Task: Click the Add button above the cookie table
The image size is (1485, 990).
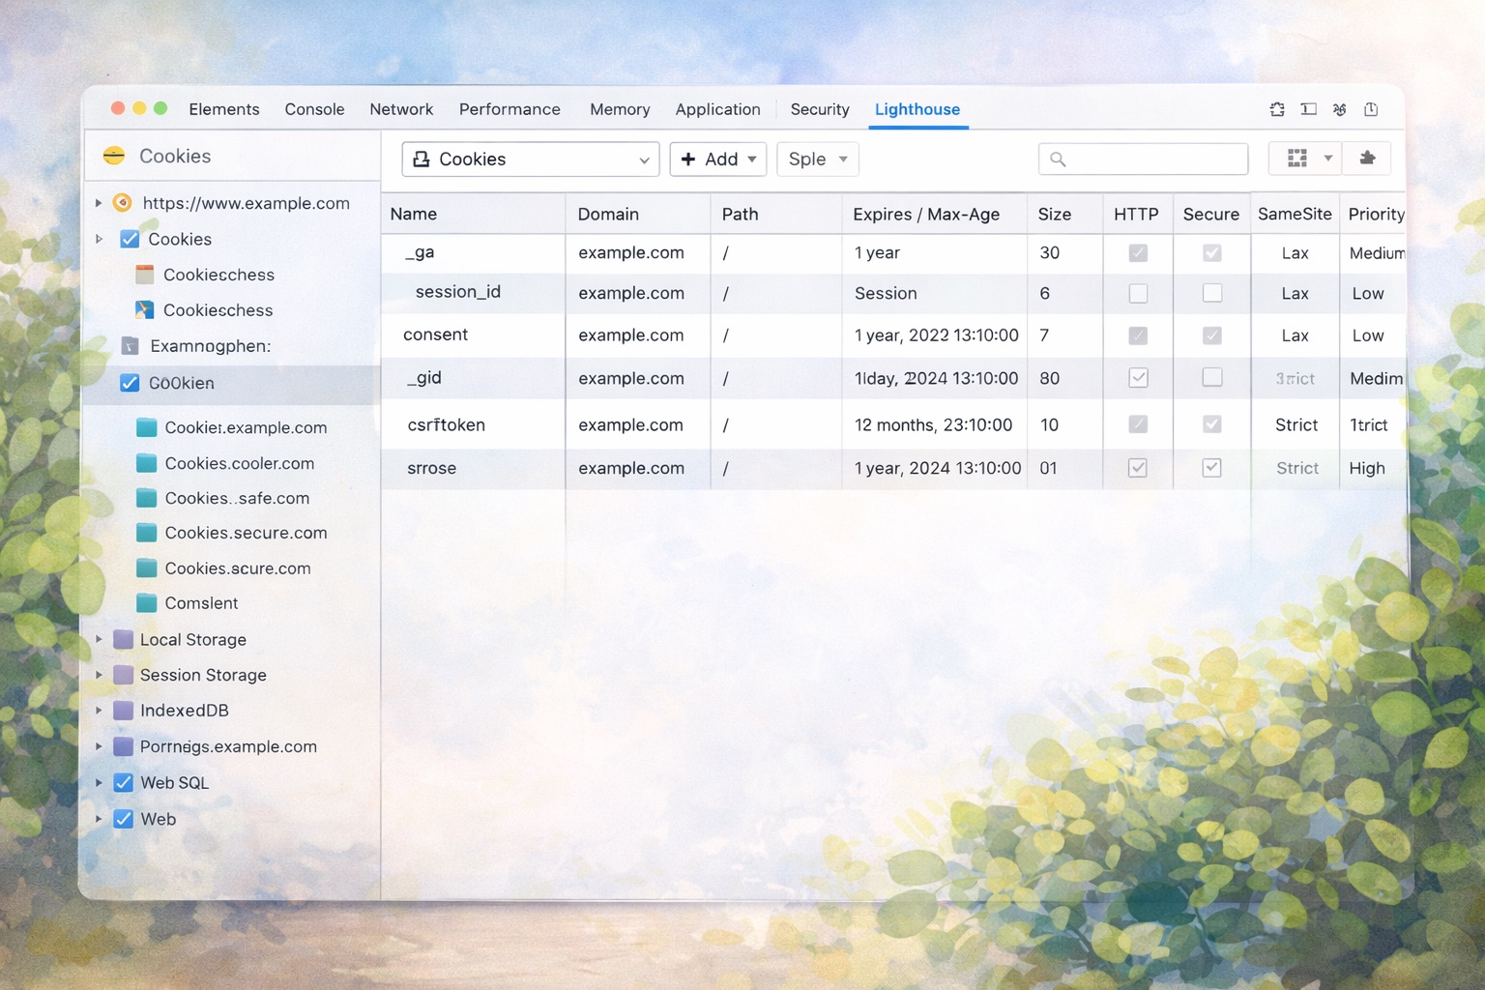Action: coord(717,159)
